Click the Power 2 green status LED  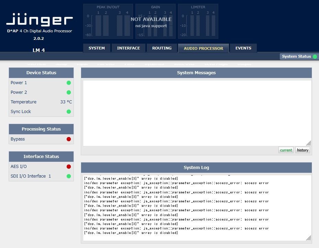69,92
